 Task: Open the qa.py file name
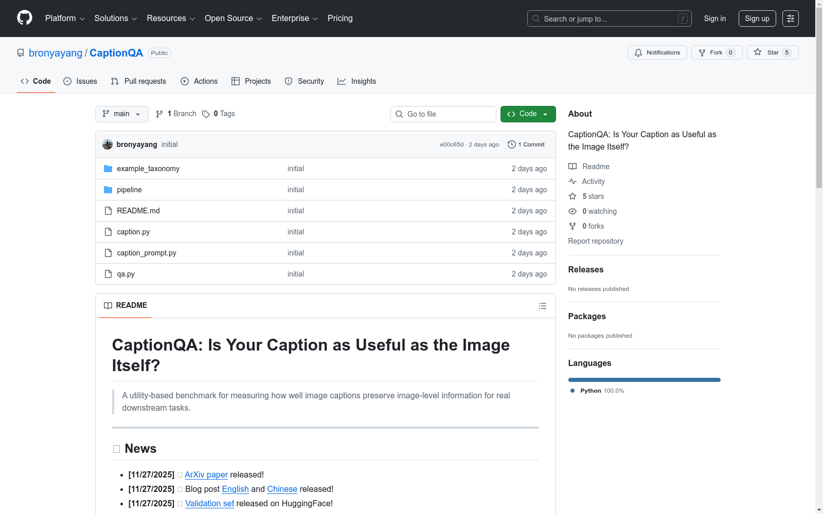tap(126, 274)
